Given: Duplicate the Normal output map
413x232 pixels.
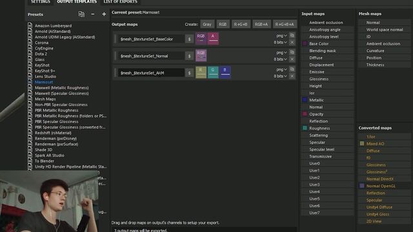Looking at the screenshot, I should pos(292,52).
